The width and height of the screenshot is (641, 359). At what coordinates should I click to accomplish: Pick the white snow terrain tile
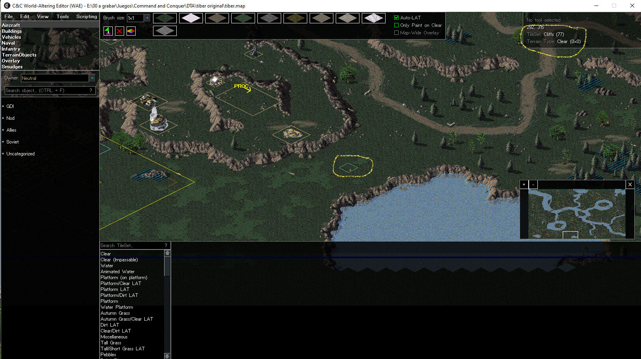(191, 18)
